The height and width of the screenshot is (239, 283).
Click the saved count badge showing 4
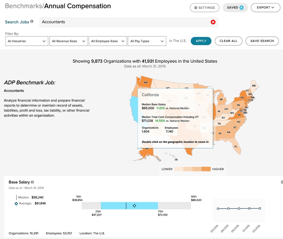(241, 8)
